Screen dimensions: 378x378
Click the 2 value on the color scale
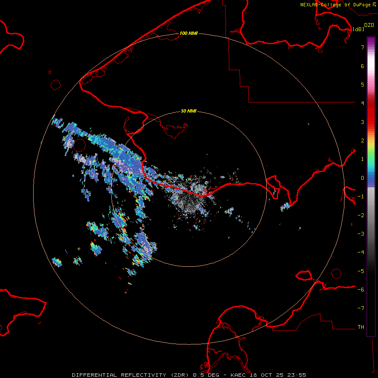362,141
